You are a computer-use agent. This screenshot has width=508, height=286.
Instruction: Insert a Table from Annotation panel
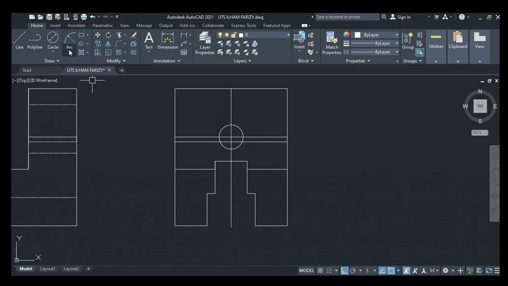[184, 52]
